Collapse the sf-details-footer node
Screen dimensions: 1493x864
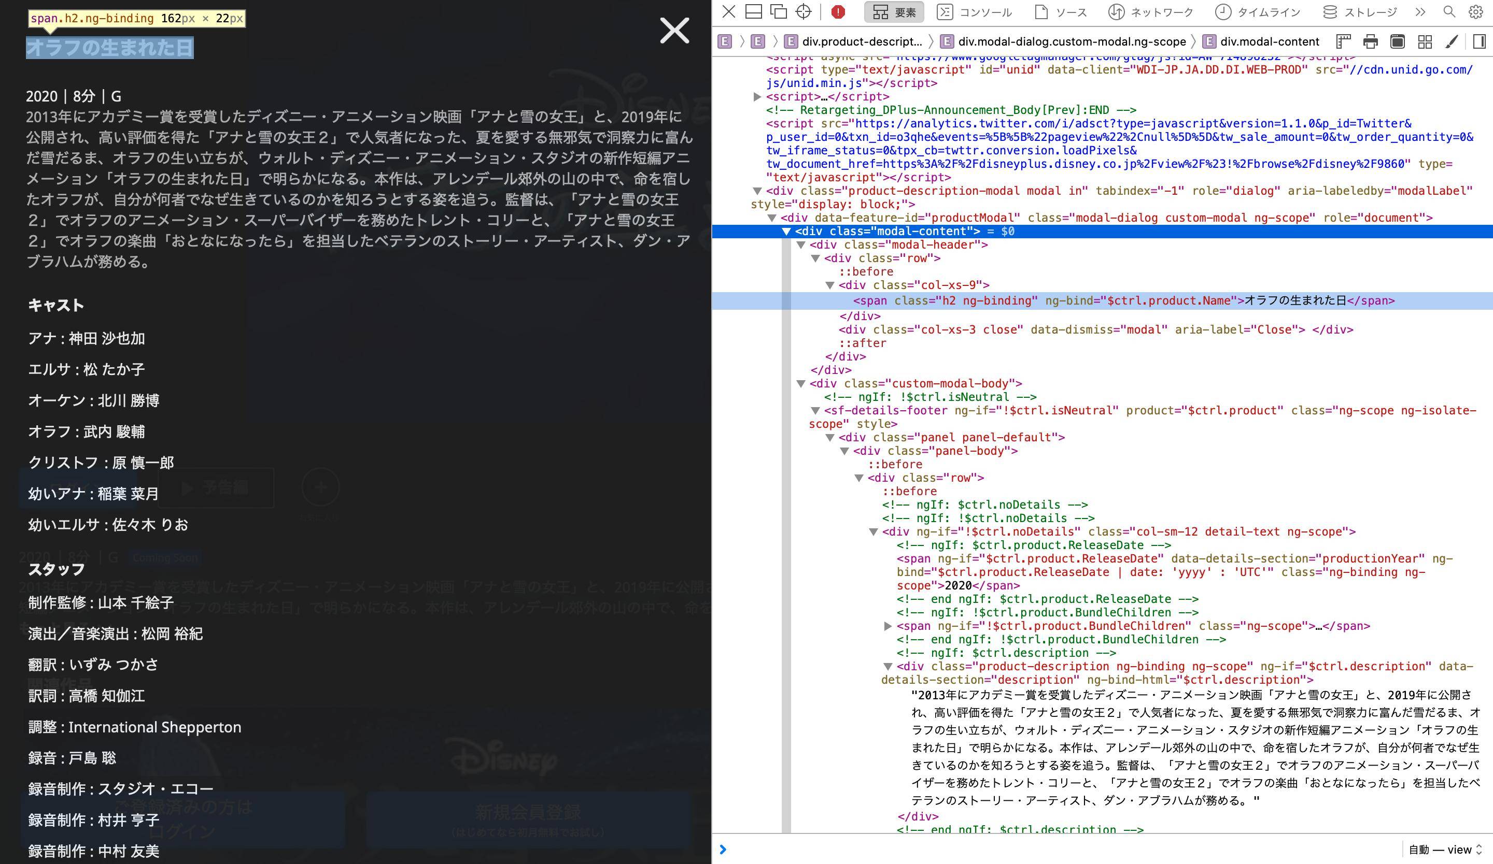coord(815,411)
